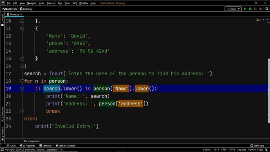This screenshot has height=152, width=270.
Task: Open the File menu
Action: (9, 3)
